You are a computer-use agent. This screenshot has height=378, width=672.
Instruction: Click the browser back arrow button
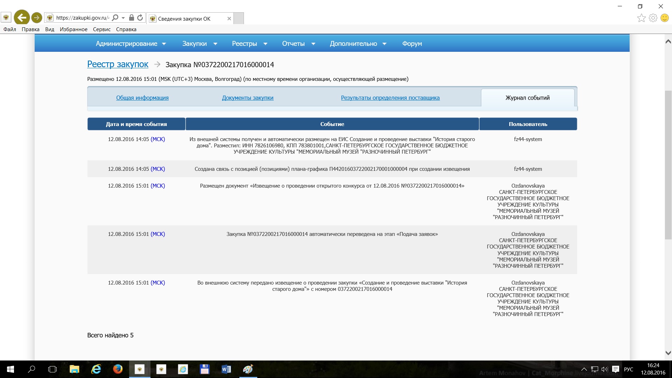(22, 17)
